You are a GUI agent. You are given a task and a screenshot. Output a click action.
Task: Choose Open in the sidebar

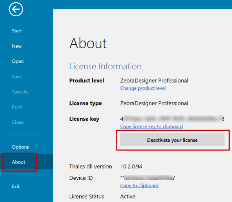18,61
